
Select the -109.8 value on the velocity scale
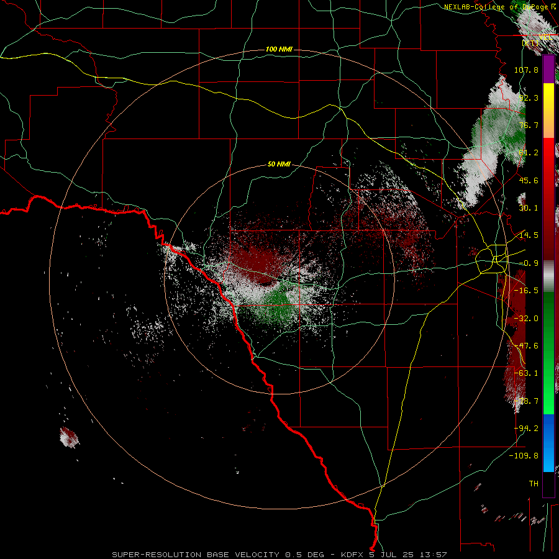coord(524,456)
